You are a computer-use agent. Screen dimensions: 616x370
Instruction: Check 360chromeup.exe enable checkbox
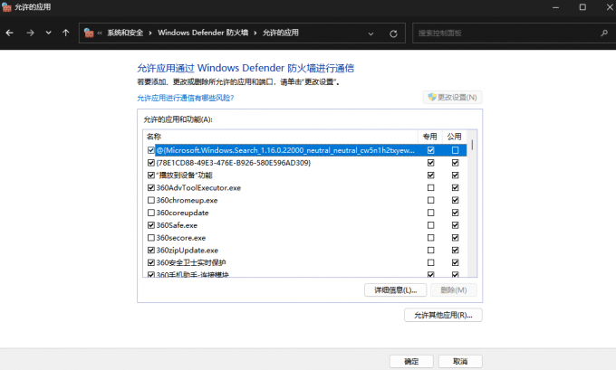click(x=151, y=201)
